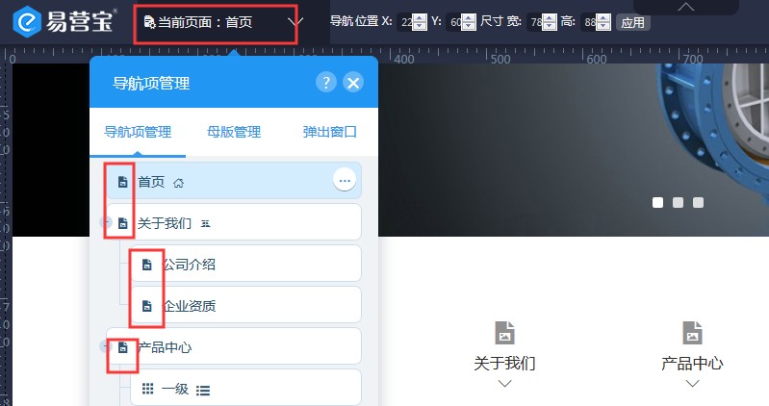The width and height of the screenshot is (769, 406).
Task: Click the page icon of 企业资质 row
Action: 146,306
